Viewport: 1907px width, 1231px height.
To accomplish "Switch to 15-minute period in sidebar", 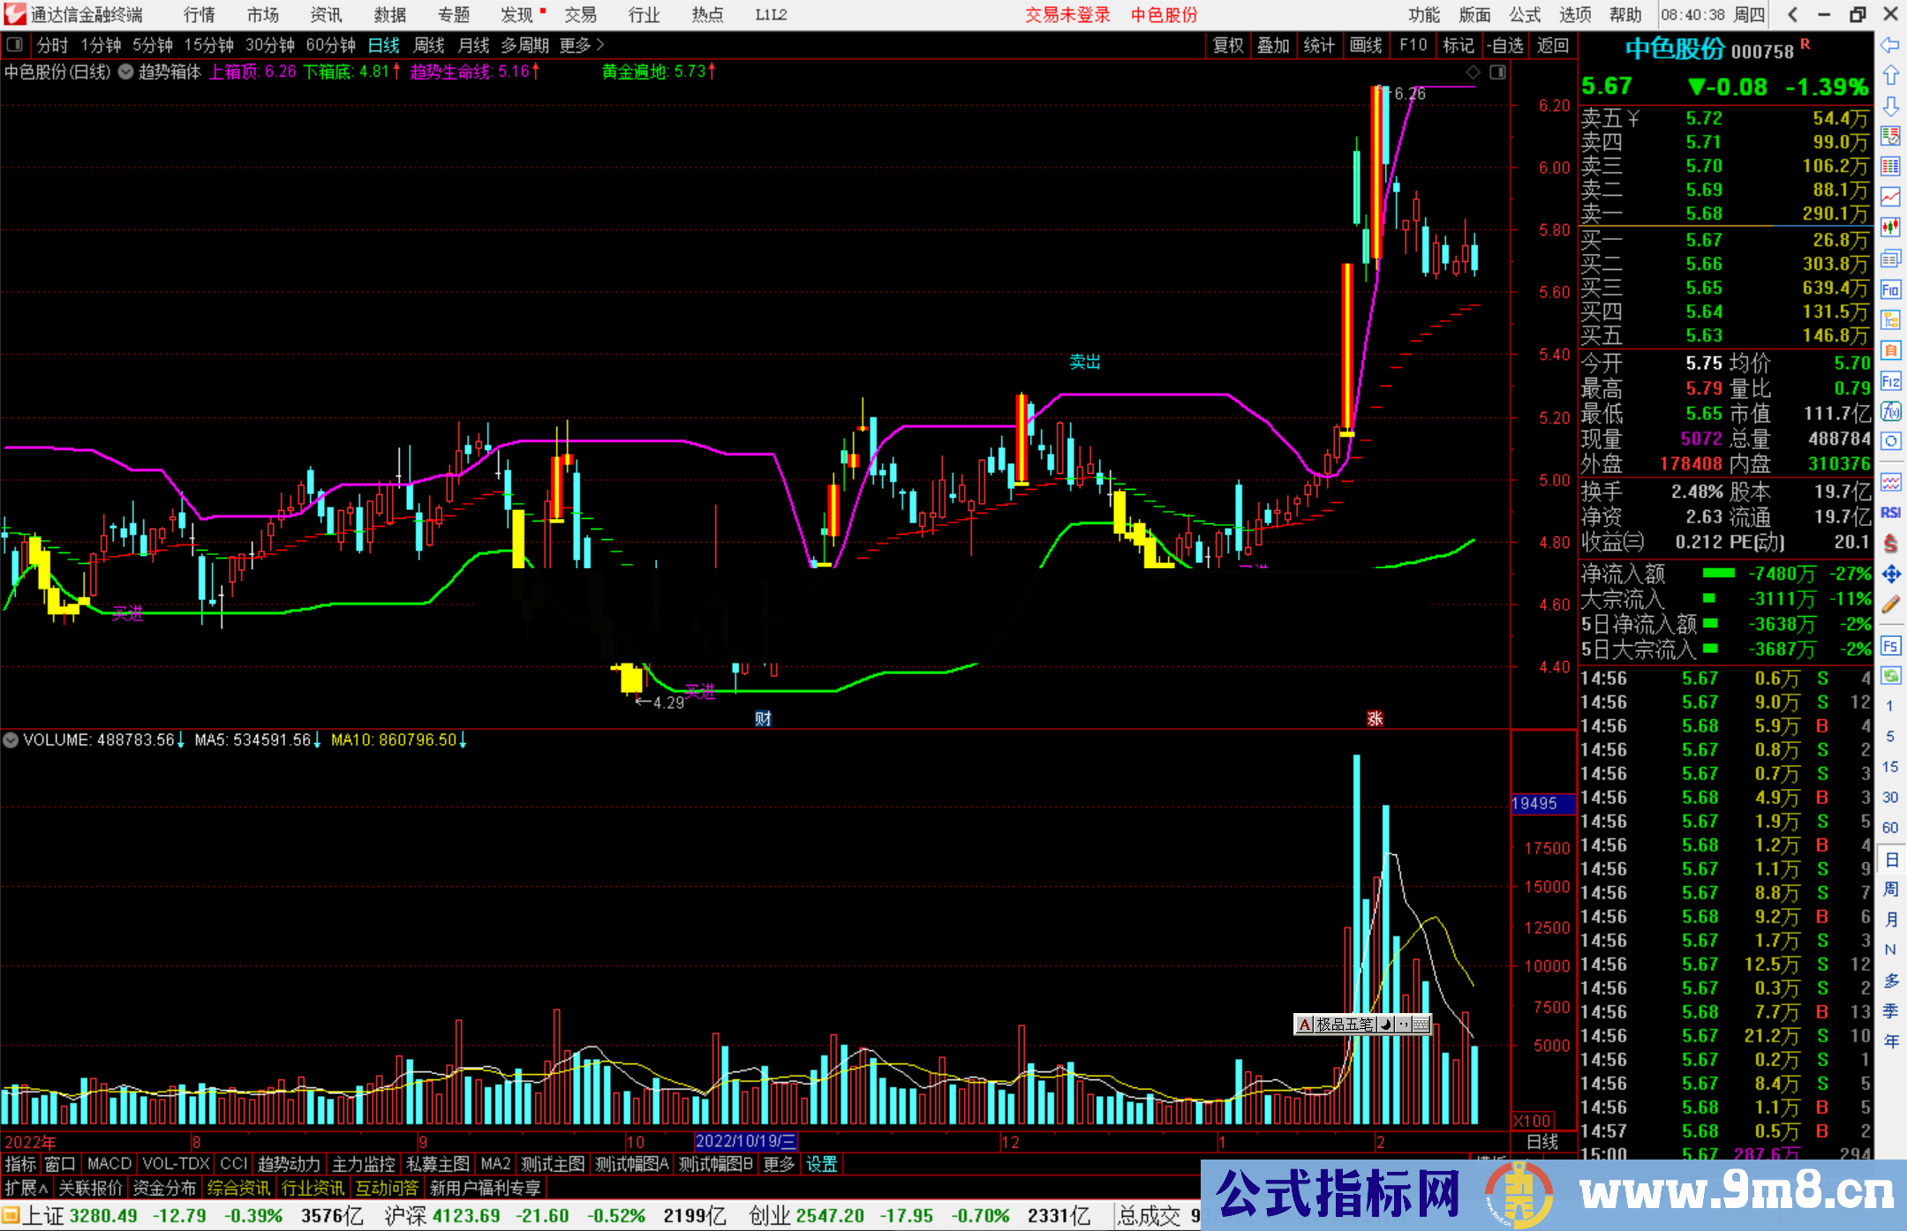I will pos(1890,766).
